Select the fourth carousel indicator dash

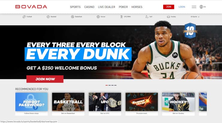[x=115, y=85]
